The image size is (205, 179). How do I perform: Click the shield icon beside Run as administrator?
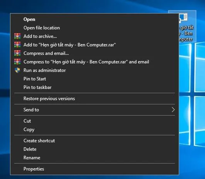tap(17, 70)
